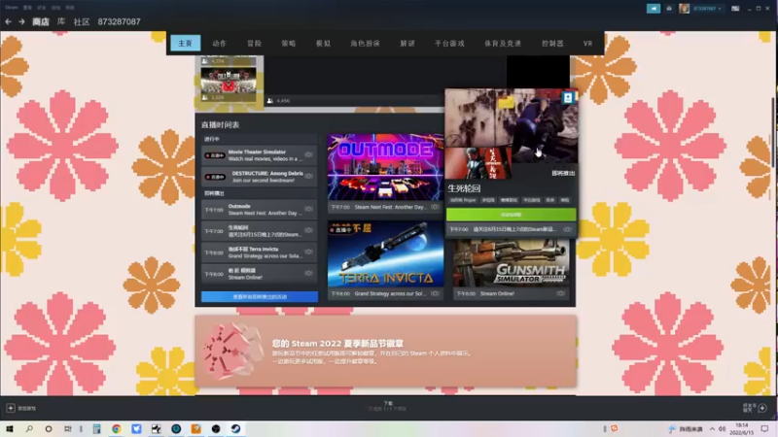Go forward with the right arrow
Viewport: 778px width, 437px height.
coord(21,21)
